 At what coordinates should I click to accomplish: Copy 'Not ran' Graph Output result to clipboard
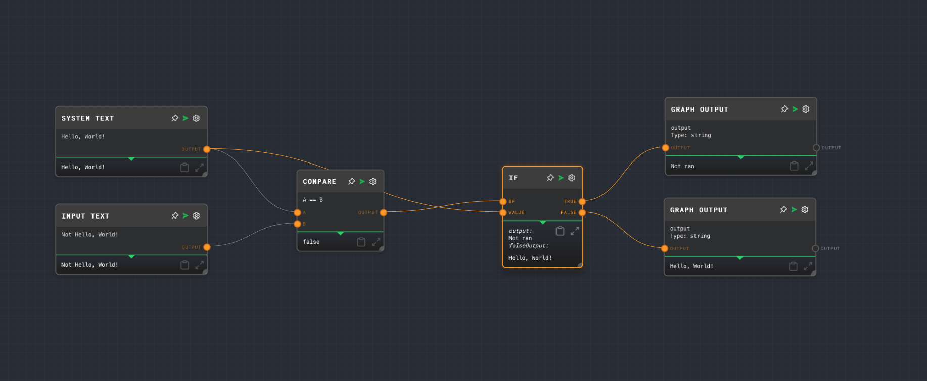click(x=794, y=166)
